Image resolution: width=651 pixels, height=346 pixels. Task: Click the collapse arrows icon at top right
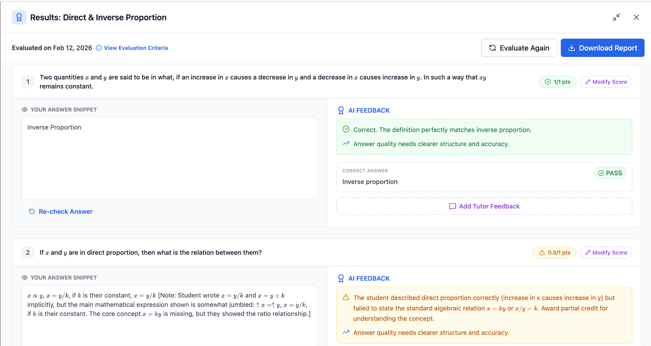pyautogui.click(x=616, y=17)
